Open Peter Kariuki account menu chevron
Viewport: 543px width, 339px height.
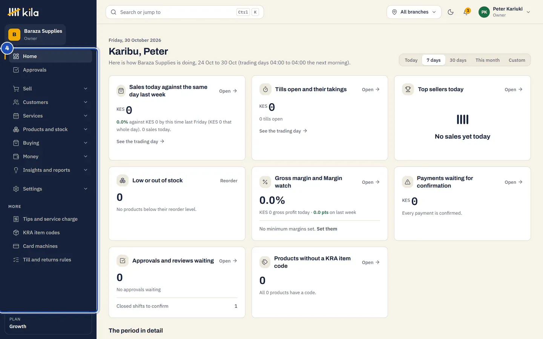(x=528, y=12)
